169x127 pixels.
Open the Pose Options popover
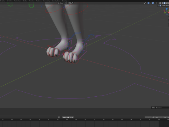(165, 6)
